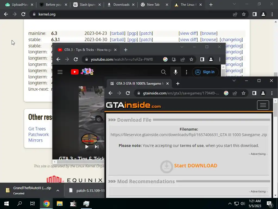Screen dimensions: 278x209
Task: Bookmark the GTAinside page with star
Action: (x=244, y=93)
